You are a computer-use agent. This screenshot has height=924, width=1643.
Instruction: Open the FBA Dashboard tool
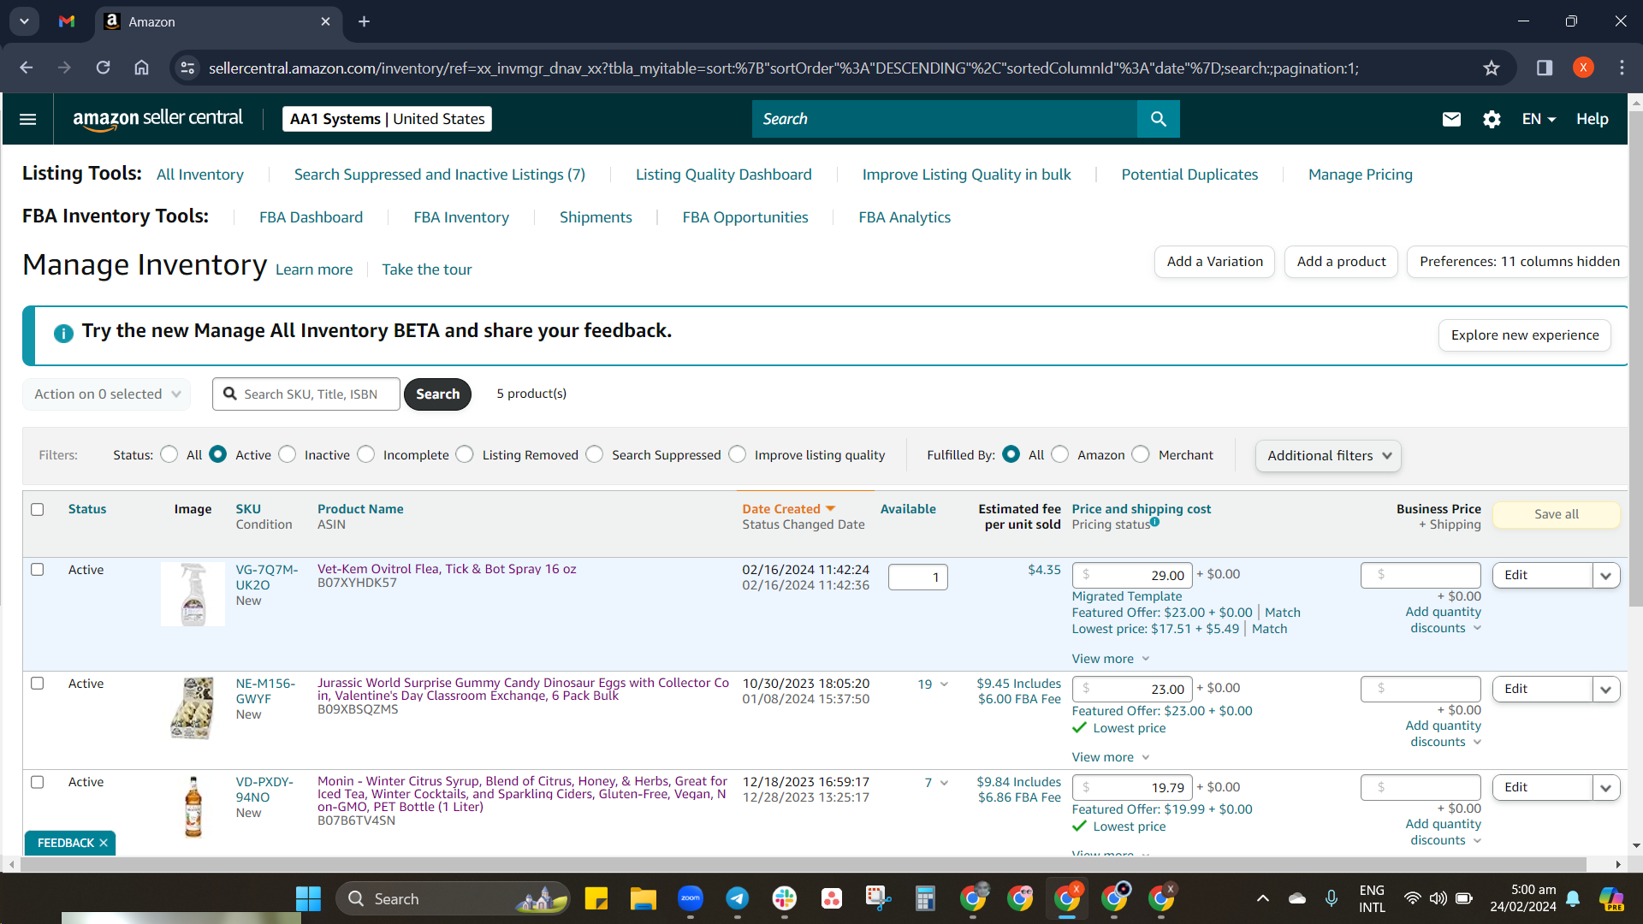pyautogui.click(x=311, y=217)
